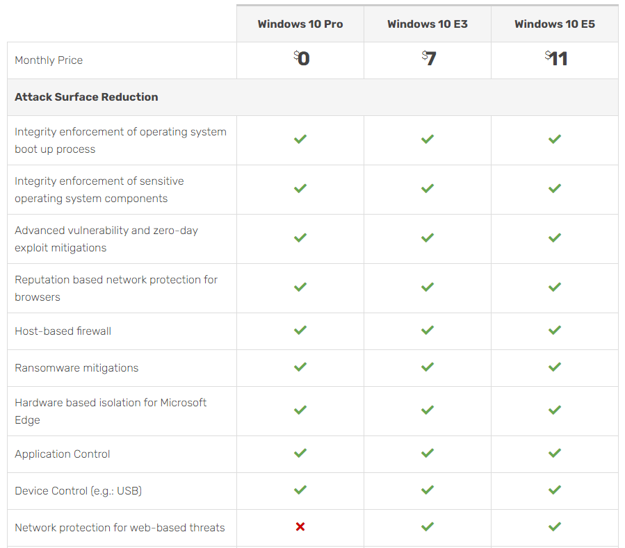Click the $7 monthly price for E3
Image resolution: width=625 pixels, height=548 pixels.
coord(428,59)
